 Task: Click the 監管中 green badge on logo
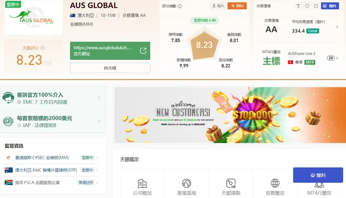13,4
